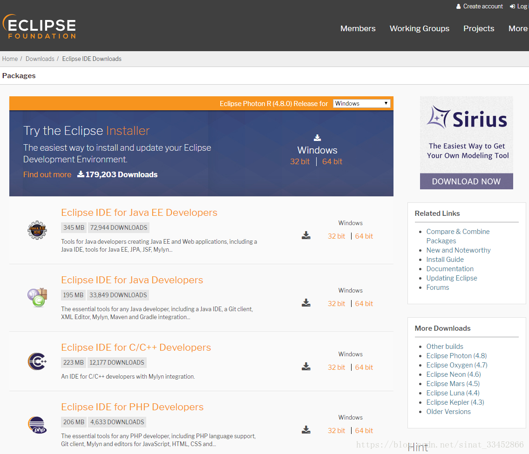Viewport: 529px width, 454px height.
Task: Go to Downloads breadcrumb
Action: [x=40, y=59]
